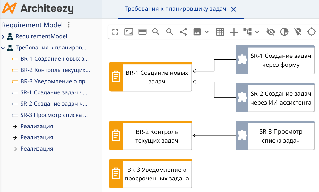Screen dimensions: 319x192
Task: Click the Zoom in magnifier icon
Action: 156,32
